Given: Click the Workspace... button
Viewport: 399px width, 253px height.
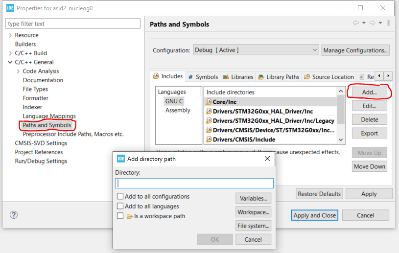Looking at the screenshot, I should coord(253,212).
